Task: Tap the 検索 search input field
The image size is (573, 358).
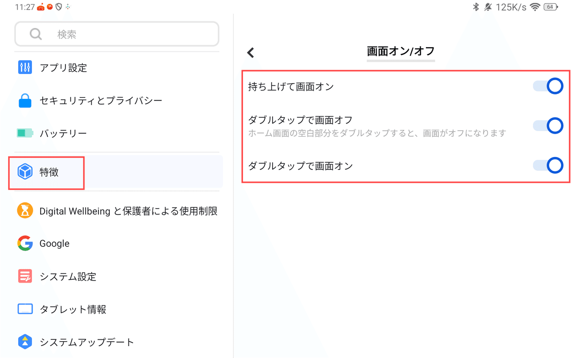Action: click(117, 34)
